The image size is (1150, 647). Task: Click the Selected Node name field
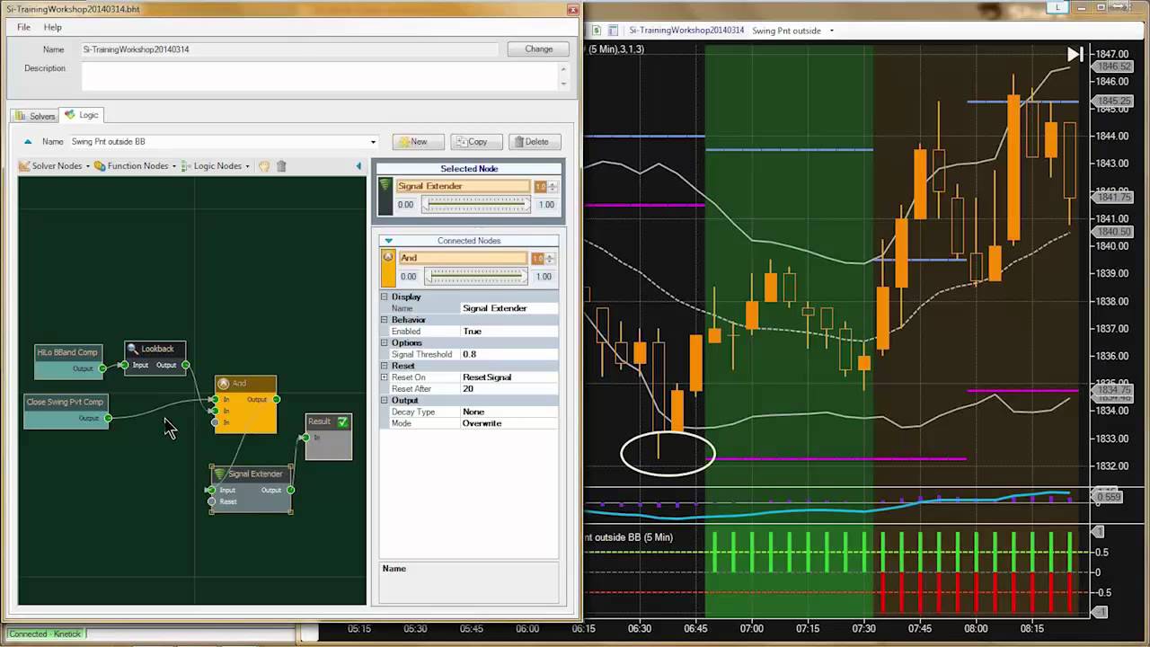463,186
